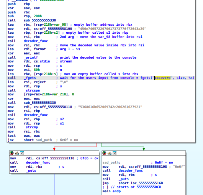
Task: Click the 'starts at 5555555550C0' comment line
Action: (x=132, y=187)
